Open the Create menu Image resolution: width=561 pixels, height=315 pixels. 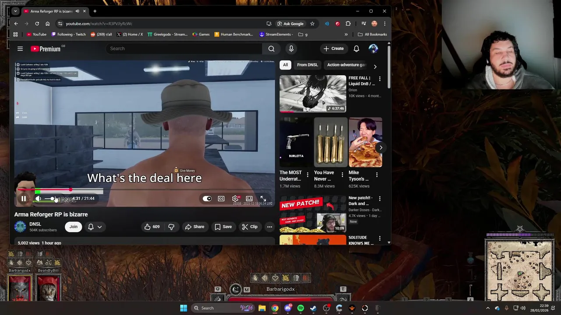334,49
